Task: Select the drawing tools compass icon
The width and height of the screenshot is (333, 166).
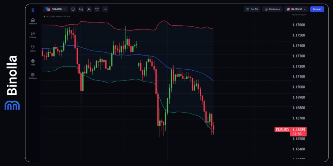Action: click(89, 9)
